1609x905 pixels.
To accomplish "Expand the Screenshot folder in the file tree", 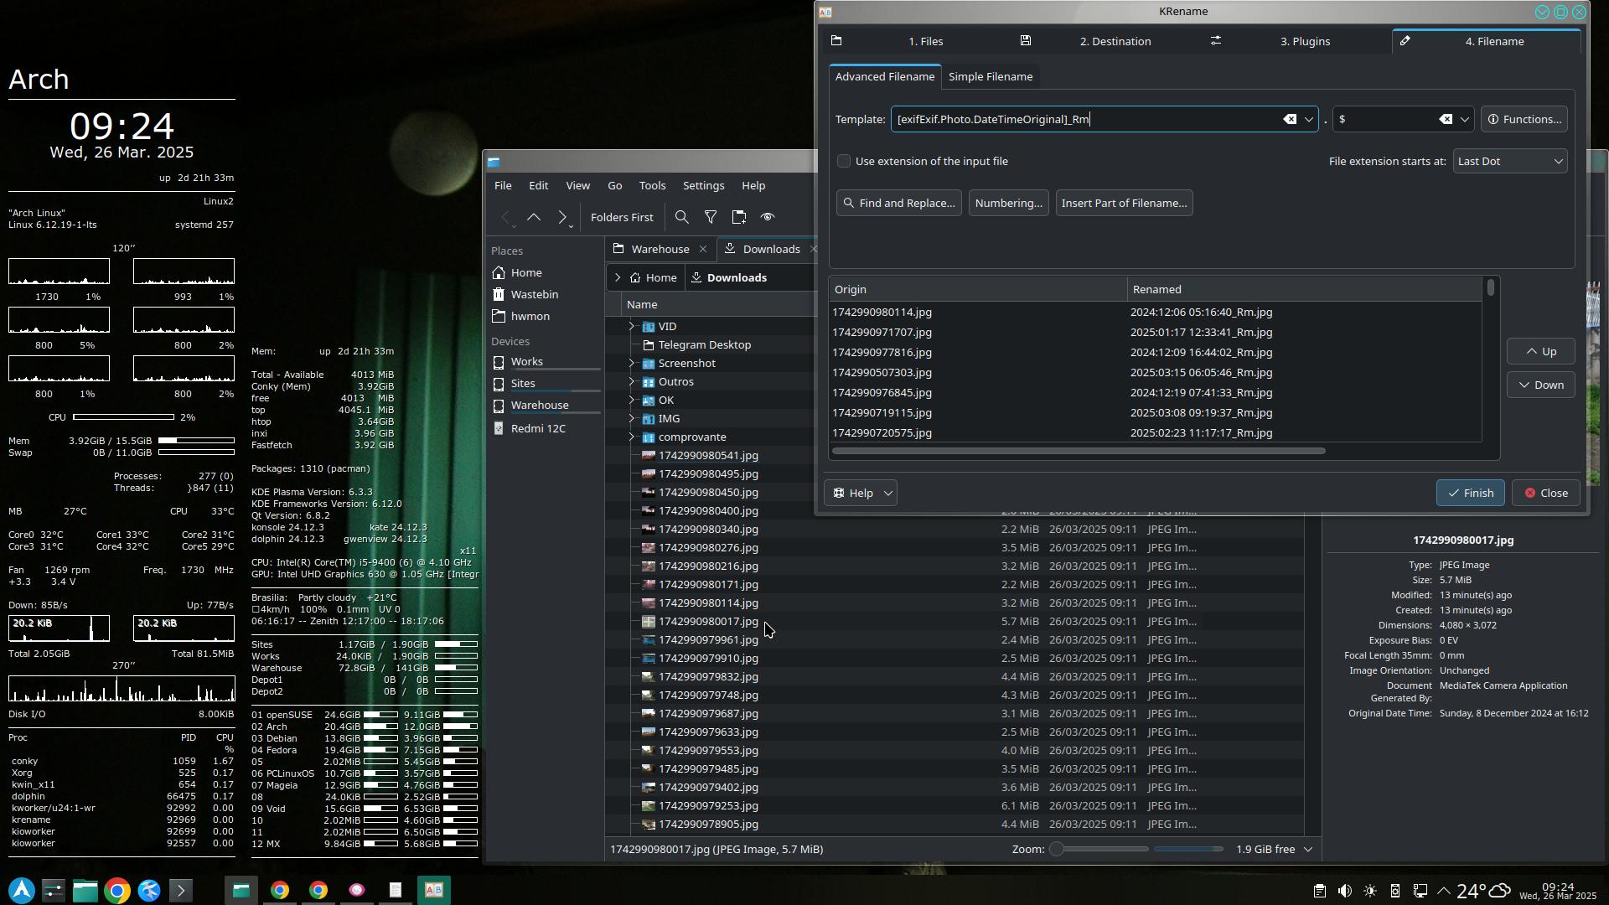I will (632, 363).
